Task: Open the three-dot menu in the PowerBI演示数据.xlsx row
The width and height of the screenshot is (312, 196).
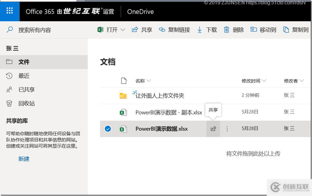Action: coord(227,129)
